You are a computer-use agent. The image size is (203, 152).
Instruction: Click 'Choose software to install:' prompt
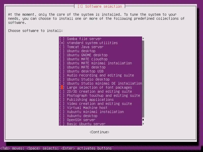35,31
